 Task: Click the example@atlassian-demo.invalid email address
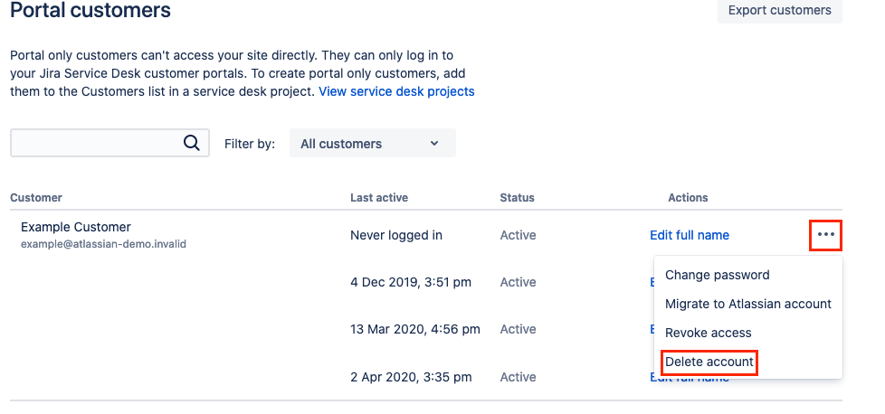(x=103, y=244)
